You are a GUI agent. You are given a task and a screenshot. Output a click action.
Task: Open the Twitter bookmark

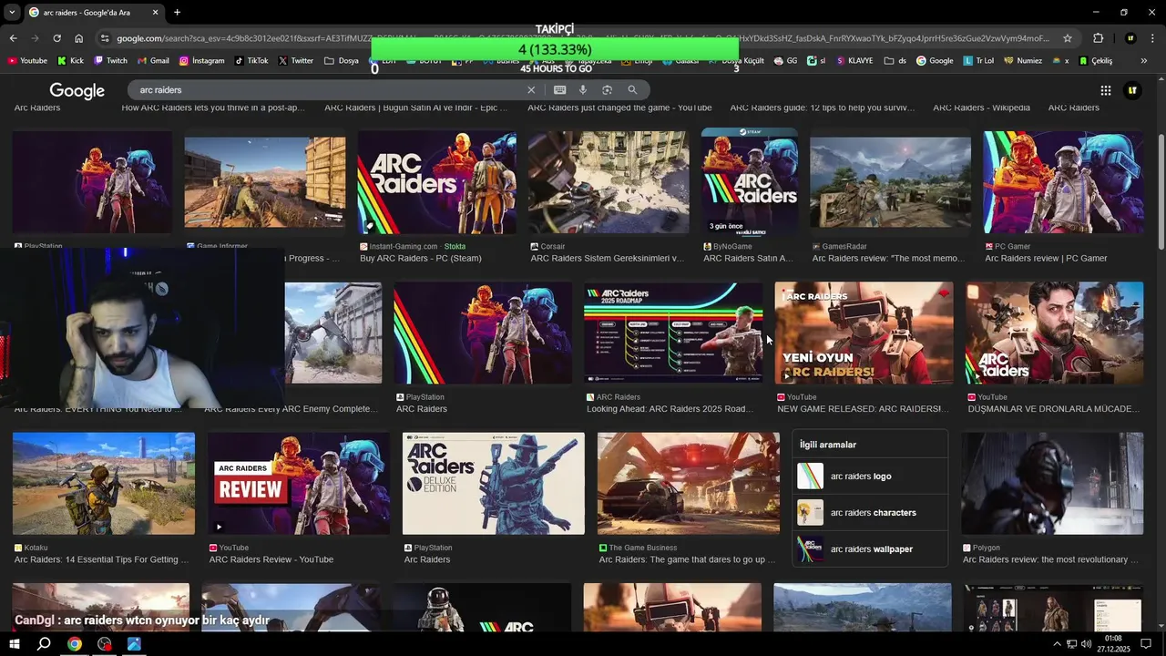pos(296,61)
